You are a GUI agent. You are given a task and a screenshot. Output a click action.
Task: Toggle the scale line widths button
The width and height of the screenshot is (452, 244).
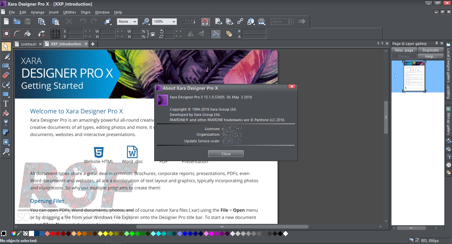coord(215,34)
